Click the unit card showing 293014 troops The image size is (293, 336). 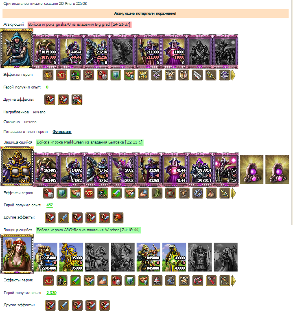pyautogui.click(x=200, y=170)
